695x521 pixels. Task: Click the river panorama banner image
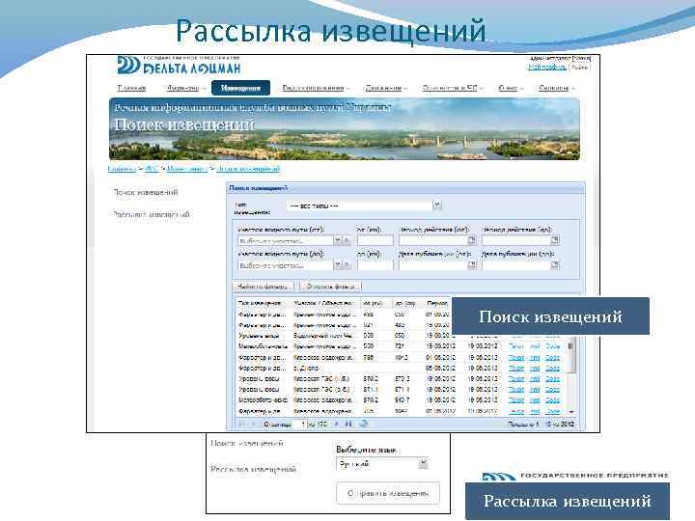(345, 129)
